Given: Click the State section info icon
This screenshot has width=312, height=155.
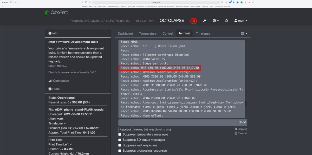Looking at the screenshot, I should pos(50,89).
